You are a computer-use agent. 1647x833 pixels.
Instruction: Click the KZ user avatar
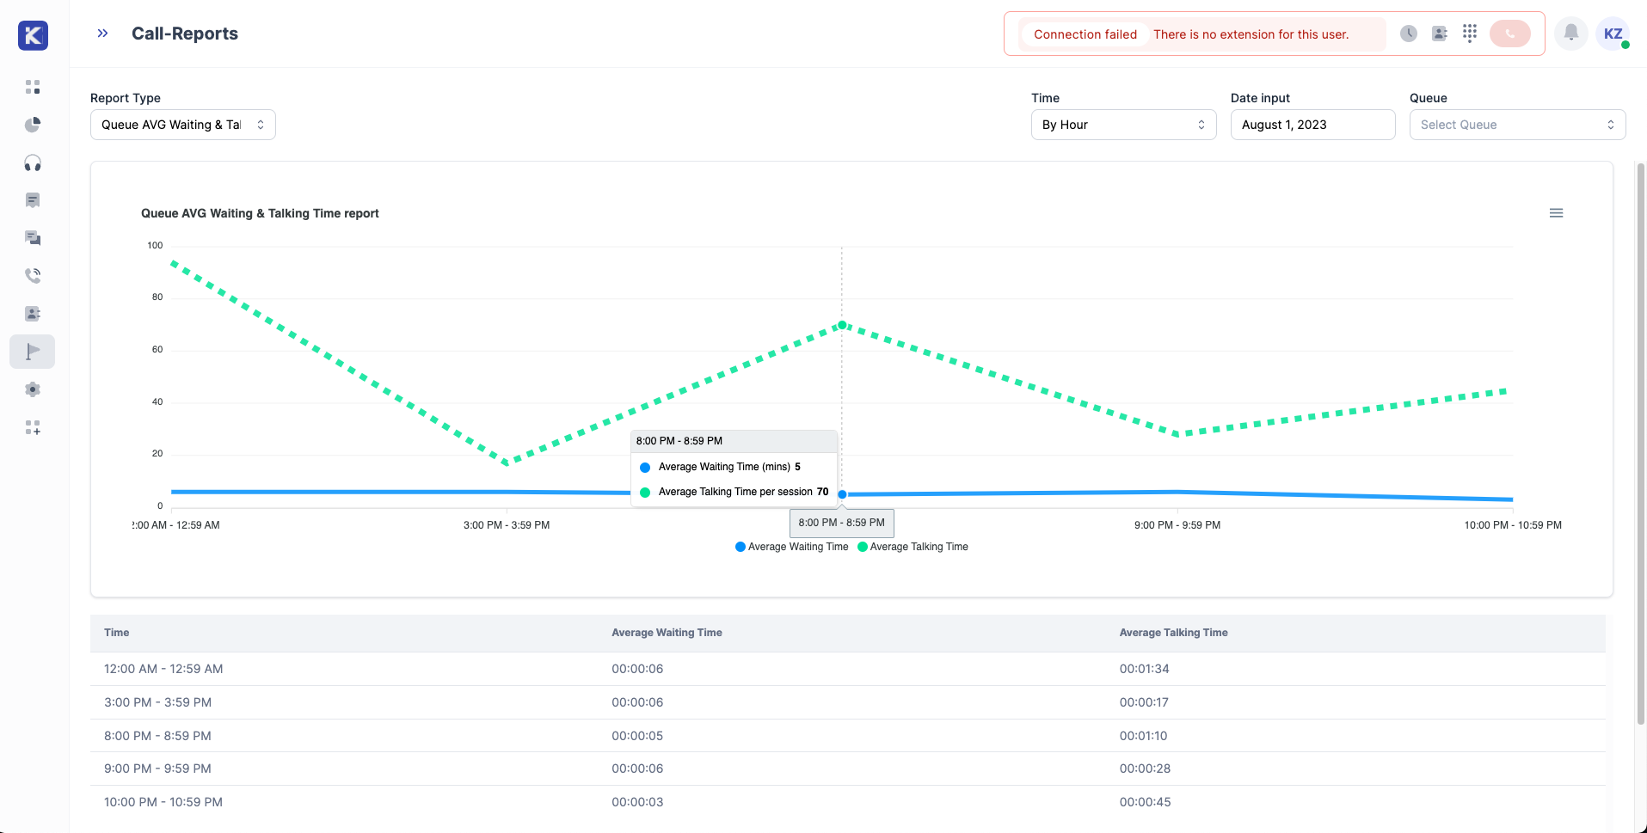(1613, 34)
